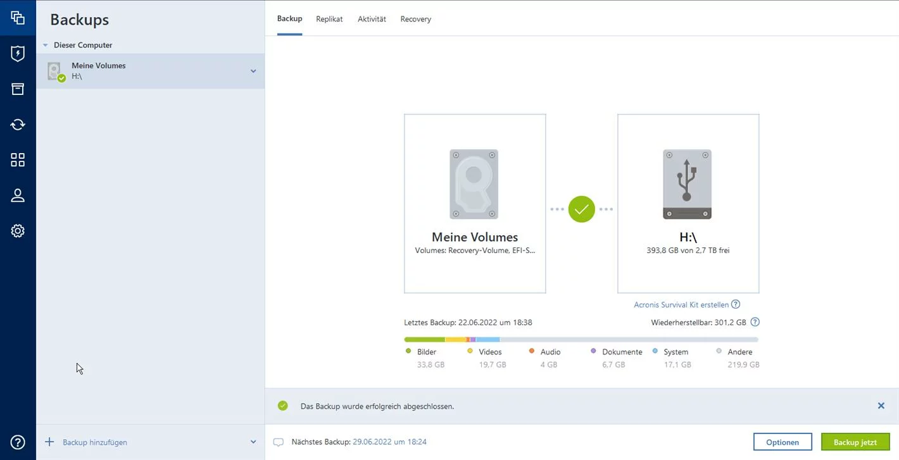Open the Tools grid icon
899x460 pixels.
click(18, 160)
